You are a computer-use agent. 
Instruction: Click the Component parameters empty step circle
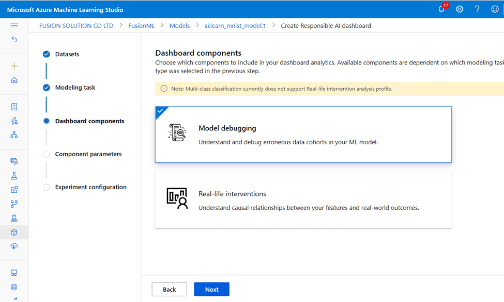[47, 154]
